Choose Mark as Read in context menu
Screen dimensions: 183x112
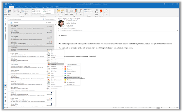[54, 60]
